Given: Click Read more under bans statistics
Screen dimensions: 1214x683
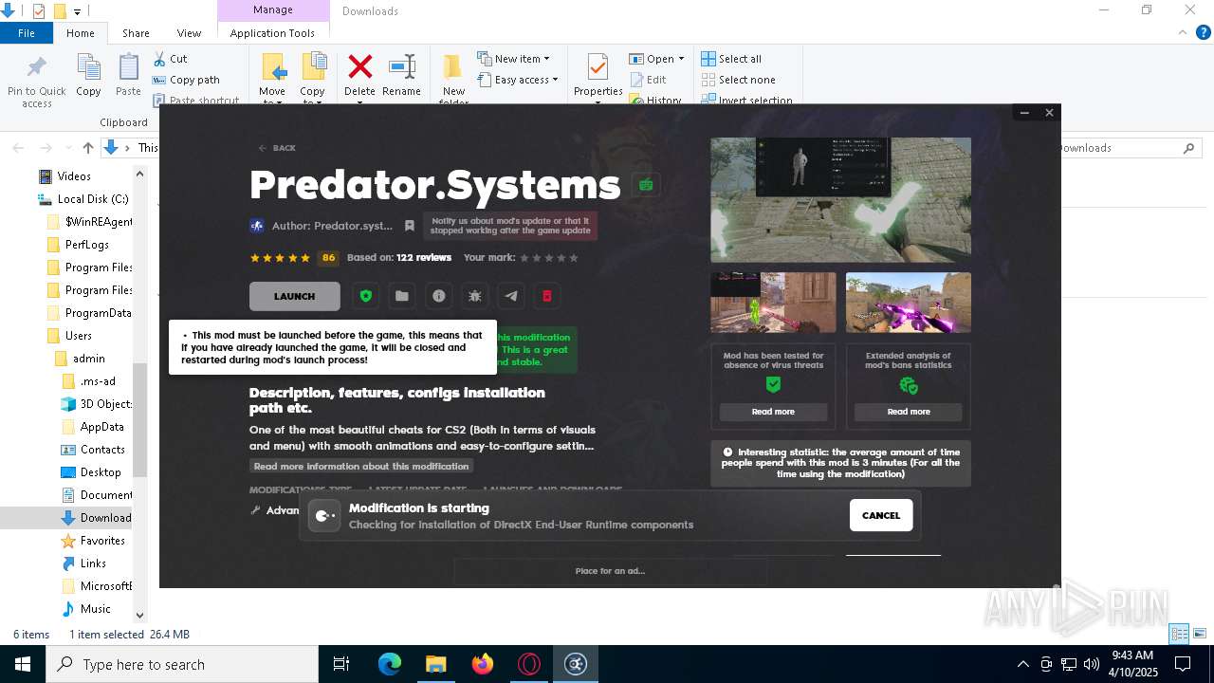Looking at the screenshot, I should [909, 412].
